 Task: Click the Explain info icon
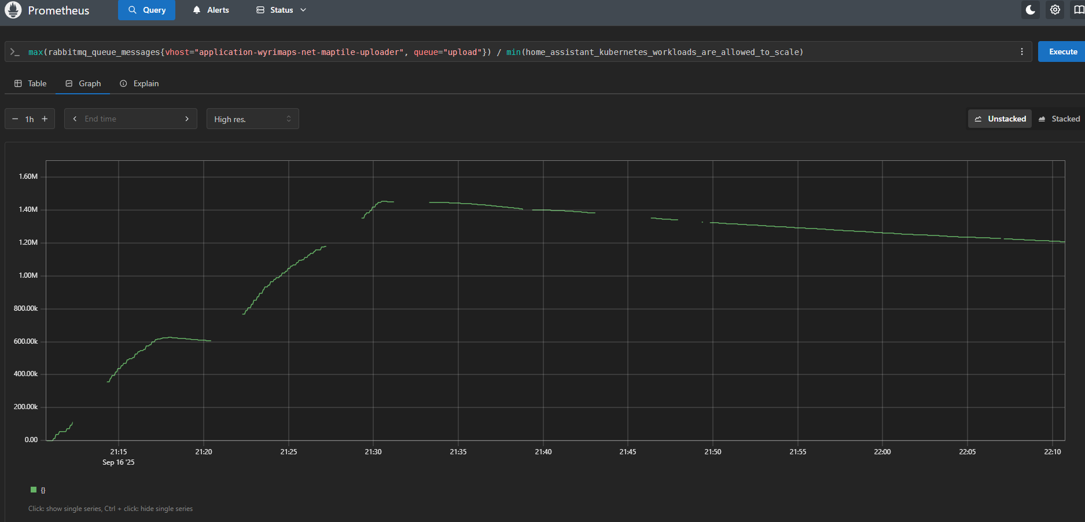[123, 83]
